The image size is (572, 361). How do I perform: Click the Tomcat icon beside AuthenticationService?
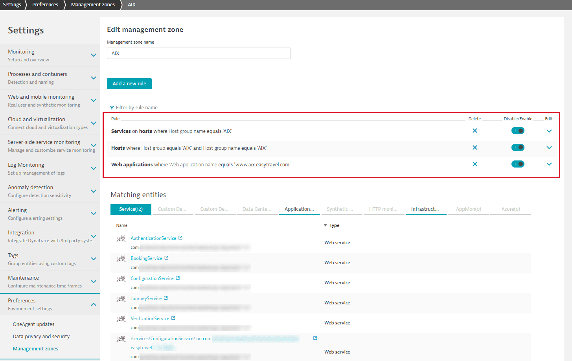(121, 238)
